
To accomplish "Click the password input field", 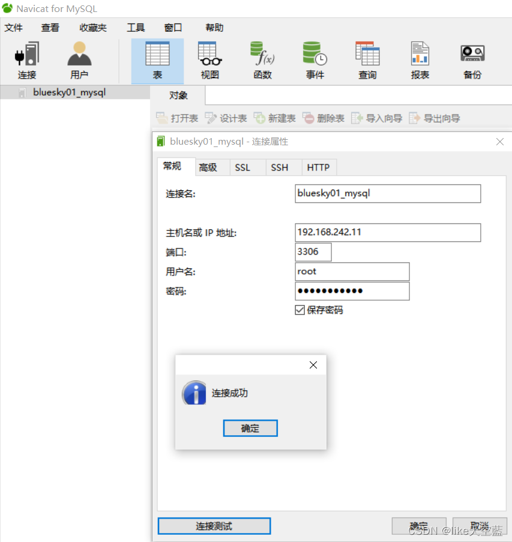I will (x=352, y=291).
